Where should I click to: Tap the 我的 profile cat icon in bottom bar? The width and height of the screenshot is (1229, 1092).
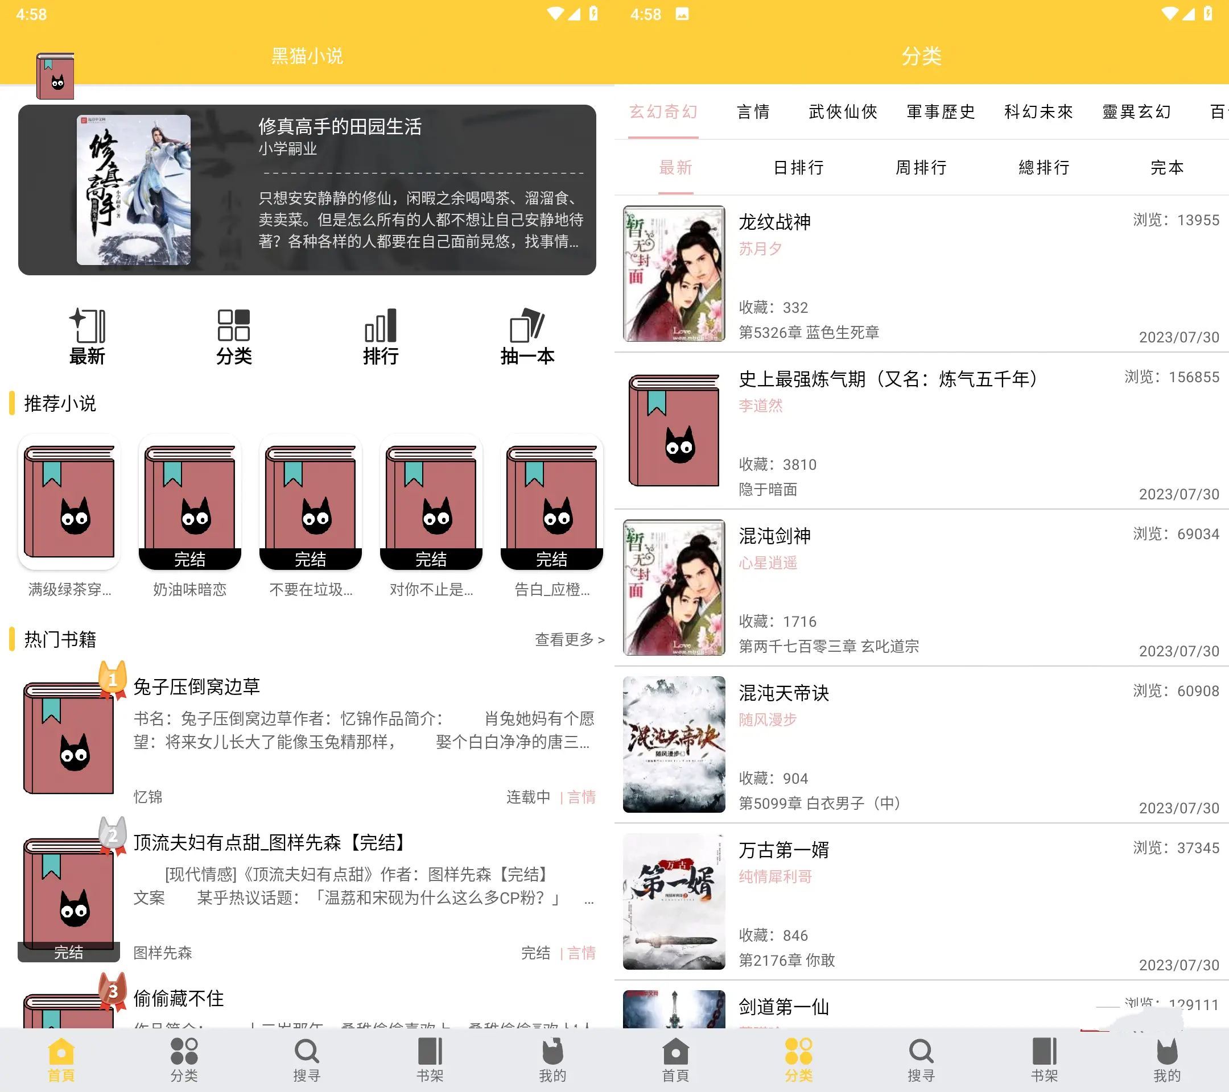(x=552, y=1054)
